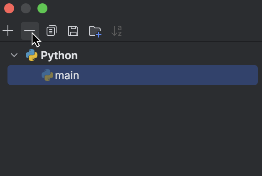Click the Python logo beside the Python group
Viewport: 262px width, 176px height.
click(x=32, y=55)
